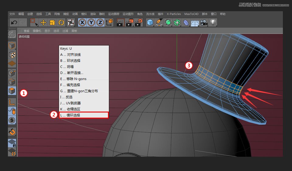
Task: Click the Spline Pen tool icon
Action: tap(159, 22)
